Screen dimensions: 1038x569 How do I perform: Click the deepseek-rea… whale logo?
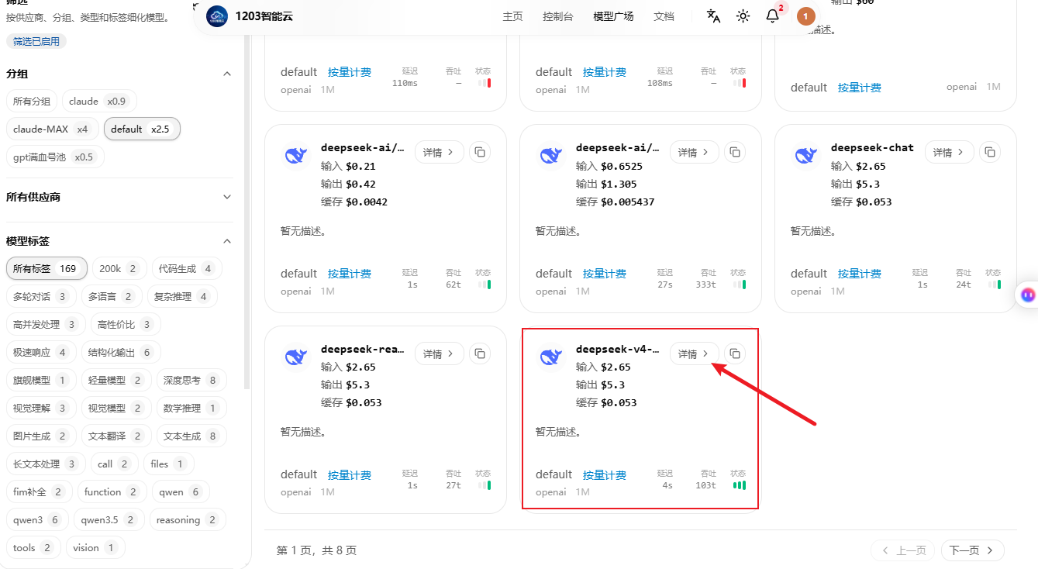[296, 357]
